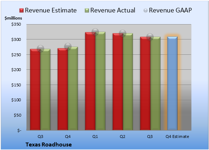
Task: Click the '$300' axis value
Action: coord(16,39)
